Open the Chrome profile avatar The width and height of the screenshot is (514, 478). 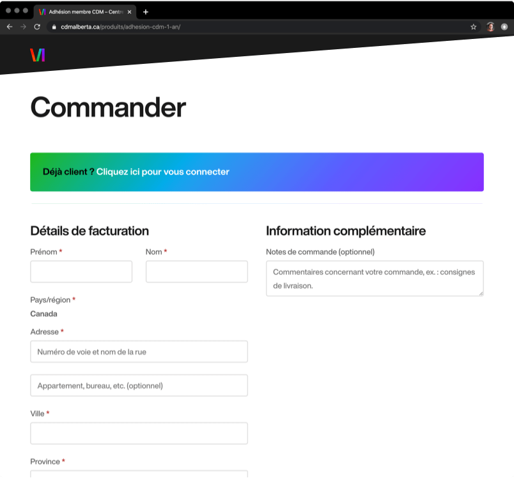[490, 27]
